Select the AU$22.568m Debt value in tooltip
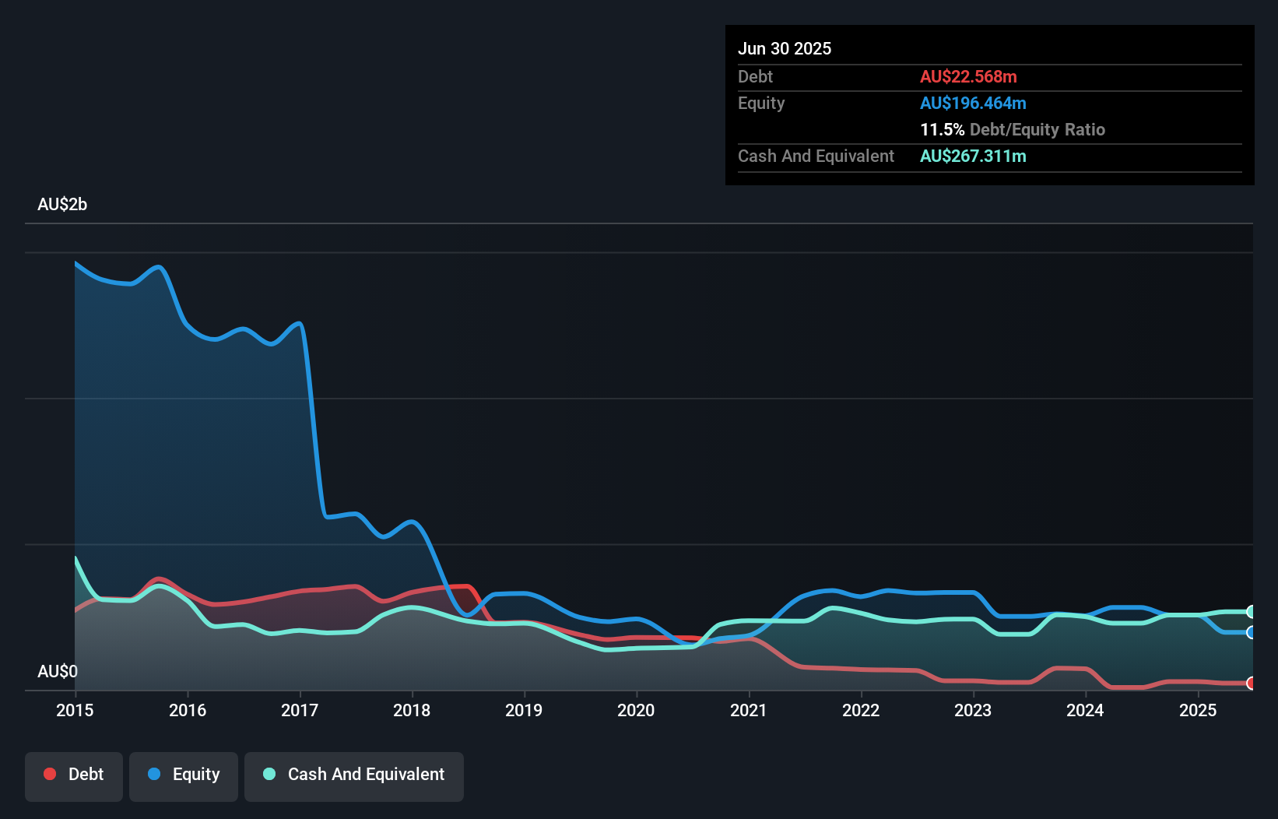1278x819 pixels. point(969,76)
